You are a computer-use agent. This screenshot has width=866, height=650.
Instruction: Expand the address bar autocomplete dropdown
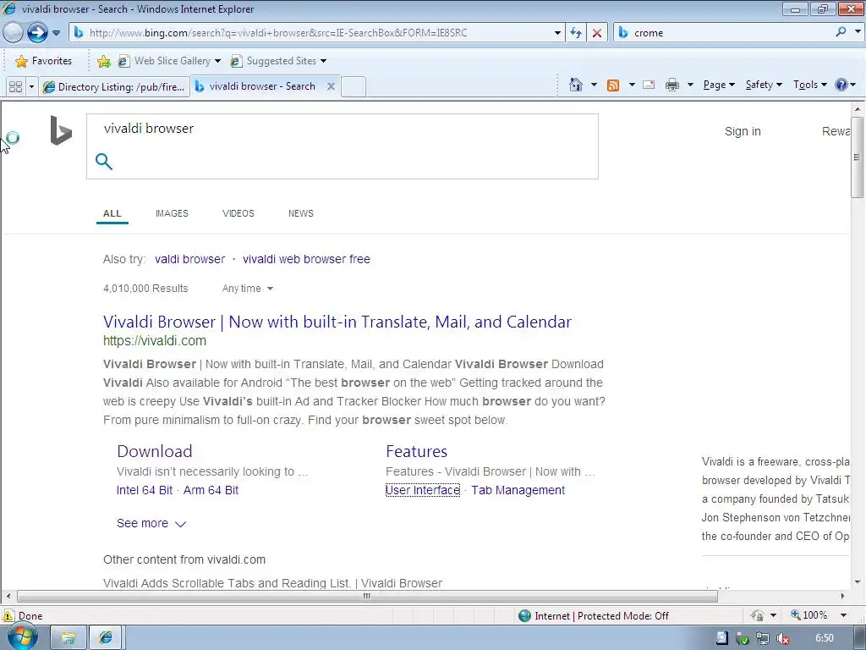pyautogui.click(x=557, y=33)
